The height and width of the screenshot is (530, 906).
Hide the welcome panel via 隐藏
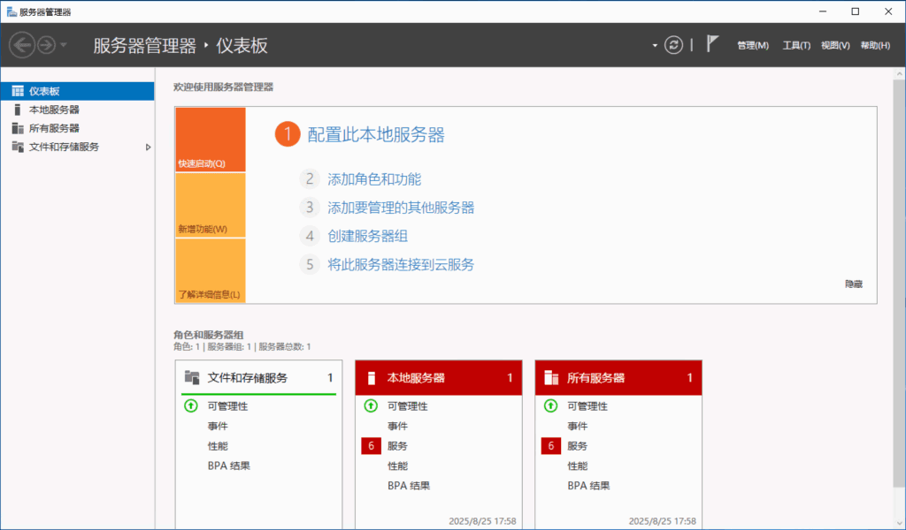pos(854,284)
